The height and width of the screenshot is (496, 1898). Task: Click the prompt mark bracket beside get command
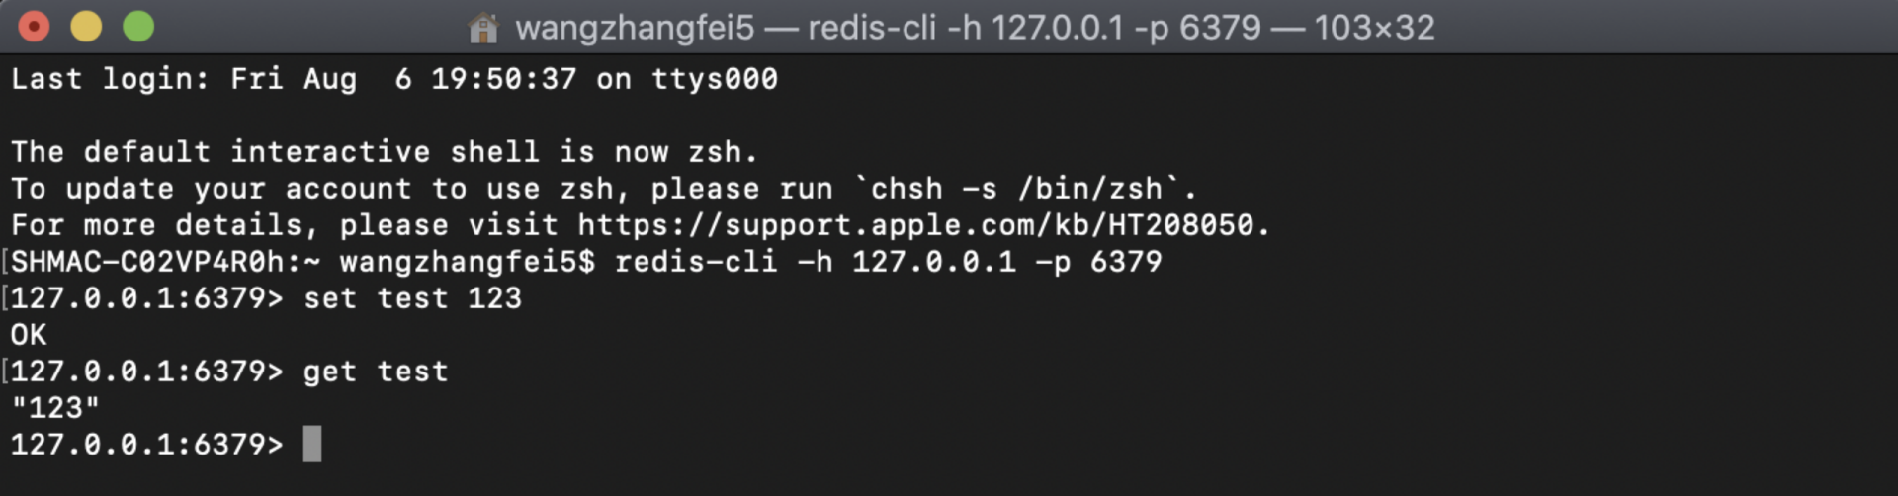point(6,372)
